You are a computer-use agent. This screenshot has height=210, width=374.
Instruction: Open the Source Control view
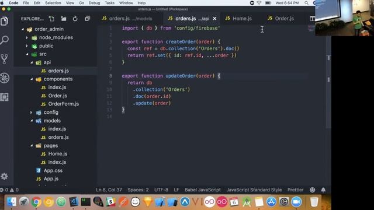[x=5, y=59]
